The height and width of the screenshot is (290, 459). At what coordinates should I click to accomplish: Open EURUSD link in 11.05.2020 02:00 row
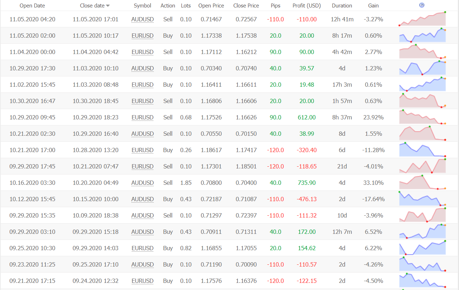point(142,36)
